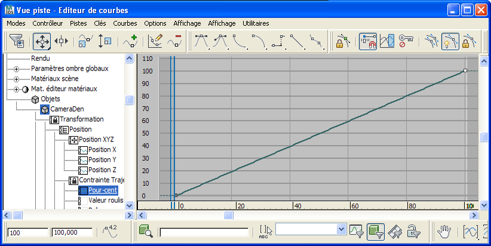
Task: Toggle Snap Frames magnet button
Action: pyautogui.click(x=368, y=41)
